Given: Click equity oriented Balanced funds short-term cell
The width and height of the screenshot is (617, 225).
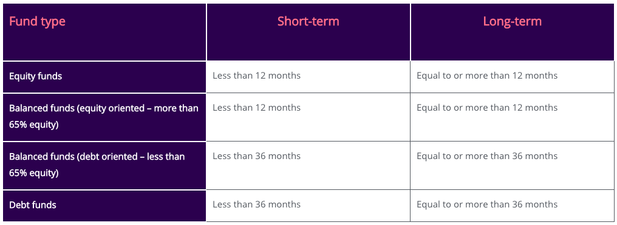Looking at the screenshot, I should coord(308,117).
